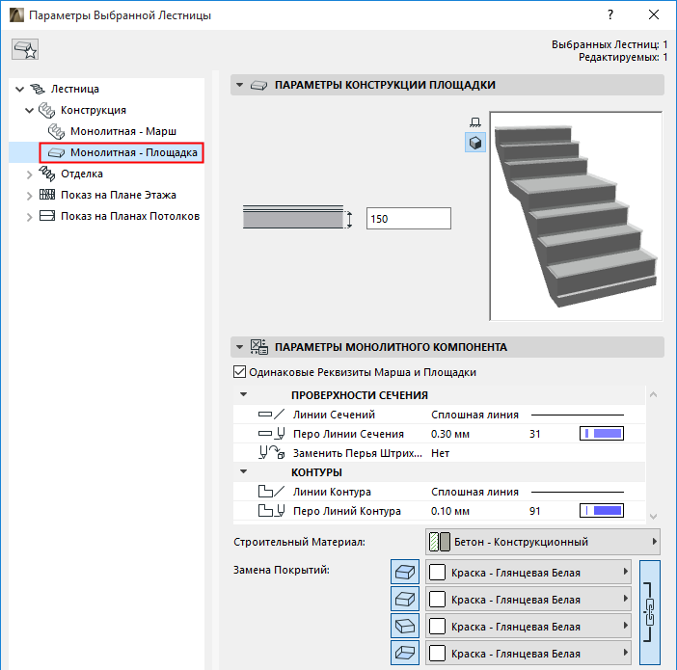Click Показ на Плане Этажа icon
The height and width of the screenshot is (670, 677).
(47, 195)
